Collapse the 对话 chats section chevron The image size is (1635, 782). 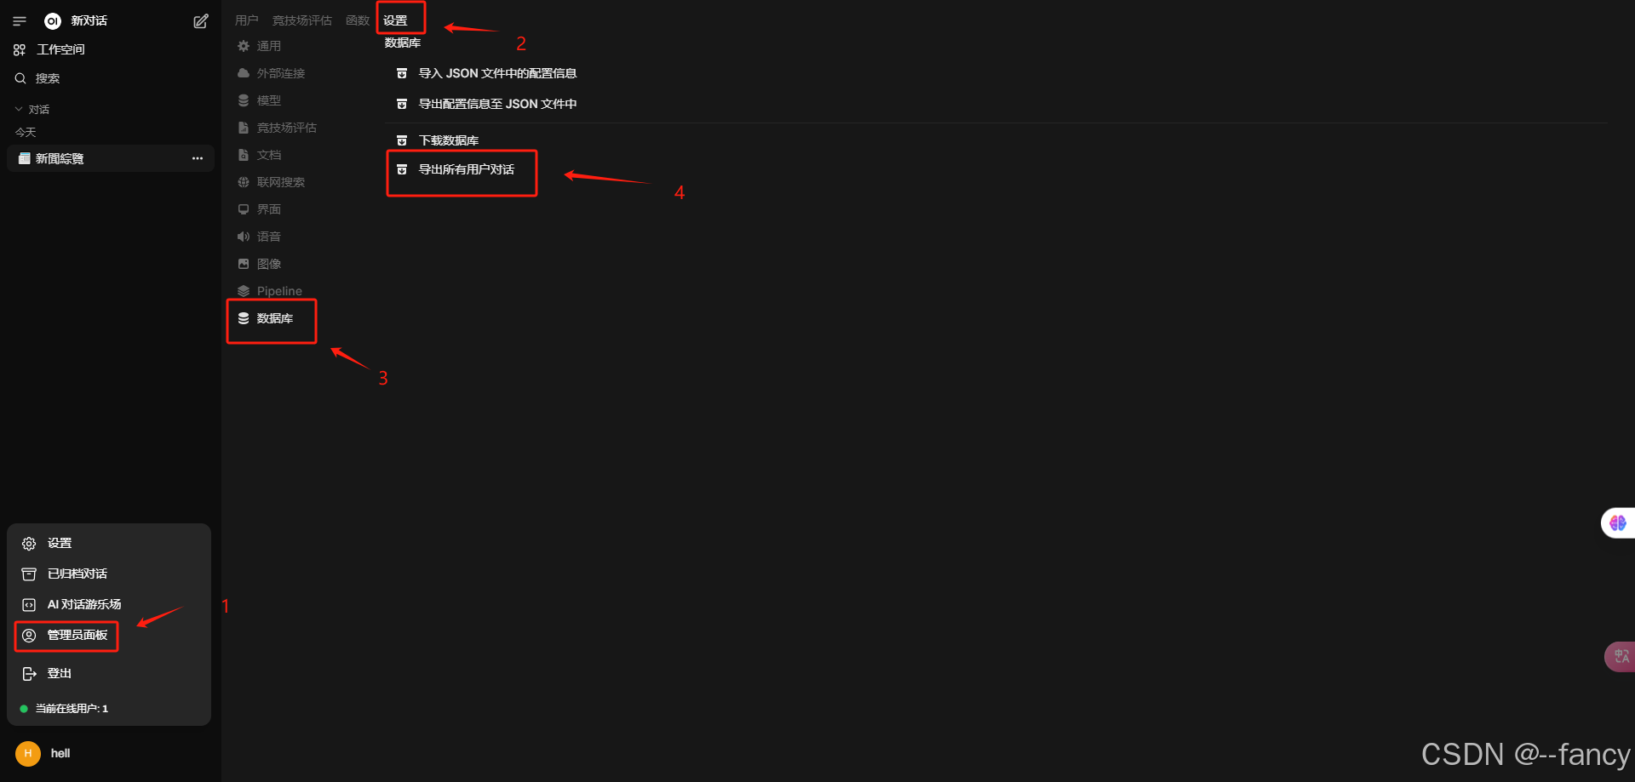(19, 109)
